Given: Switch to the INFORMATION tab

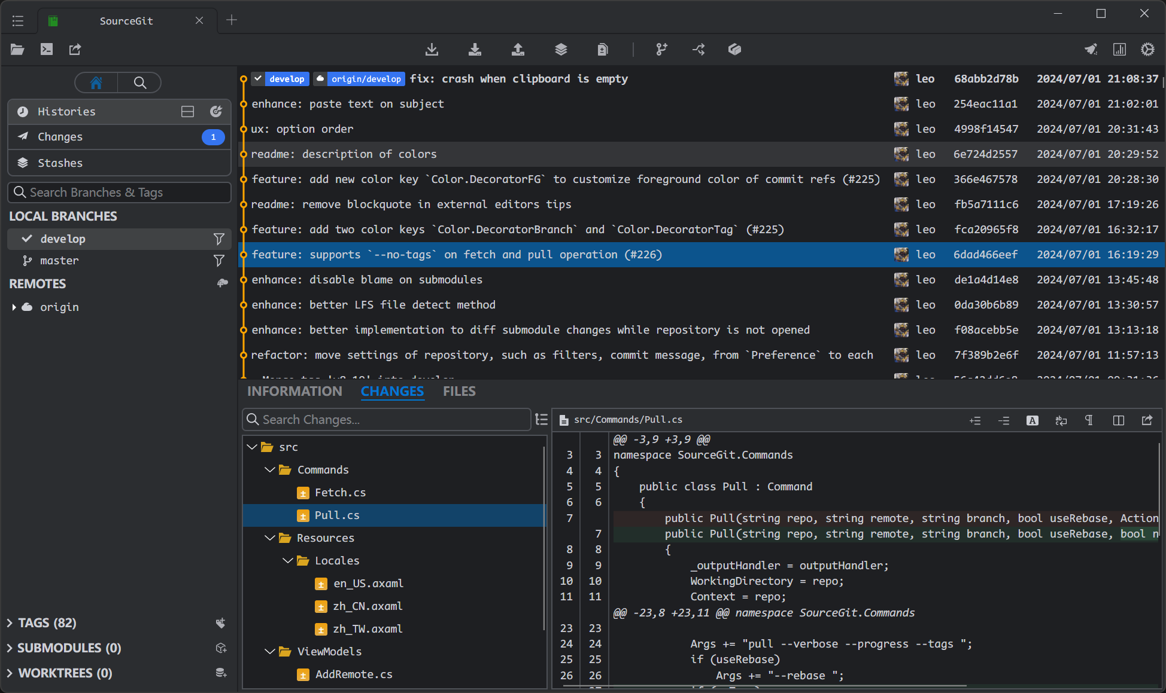Looking at the screenshot, I should pos(294,392).
